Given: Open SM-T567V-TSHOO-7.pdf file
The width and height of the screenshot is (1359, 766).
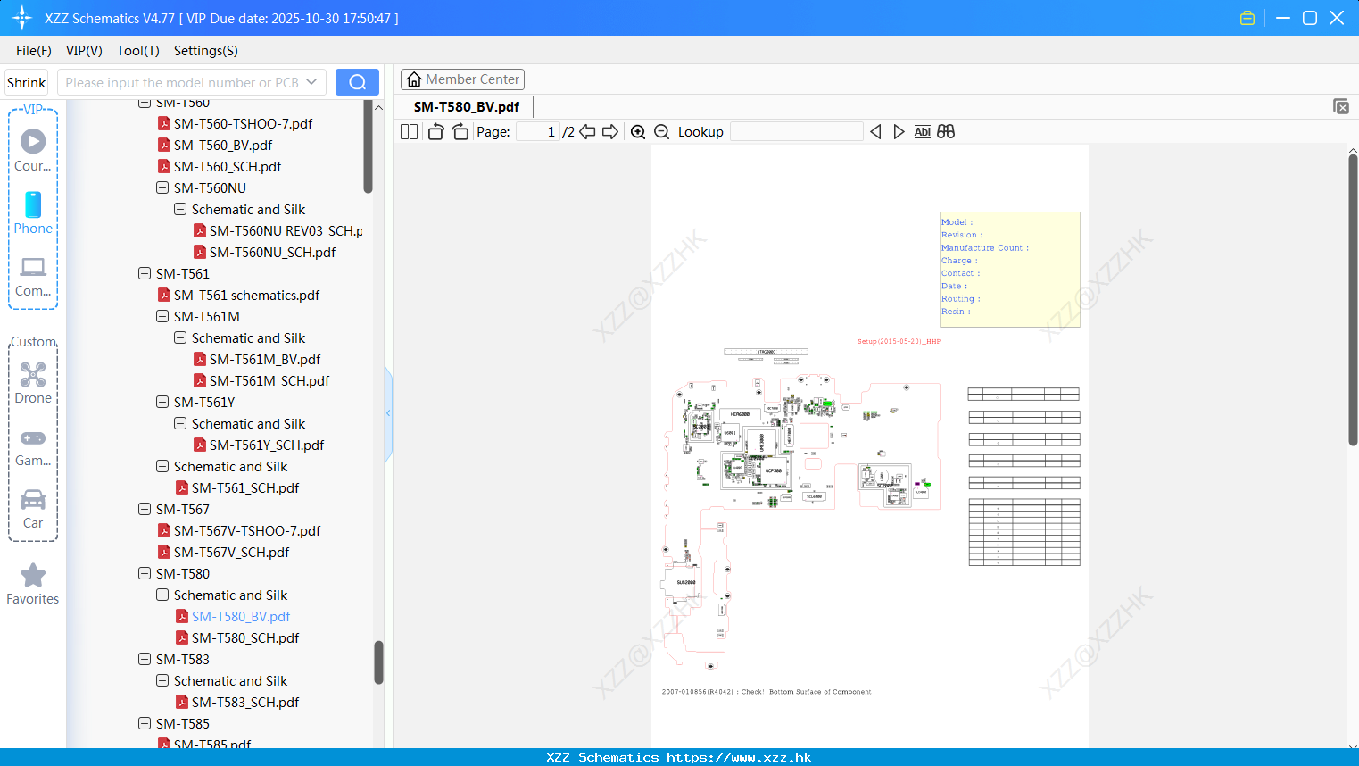Looking at the screenshot, I should [x=247, y=530].
